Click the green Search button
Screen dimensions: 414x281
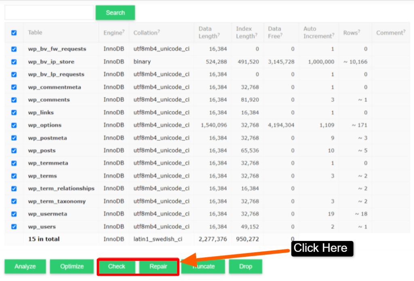pyautogui.click(x=115, y=13)
